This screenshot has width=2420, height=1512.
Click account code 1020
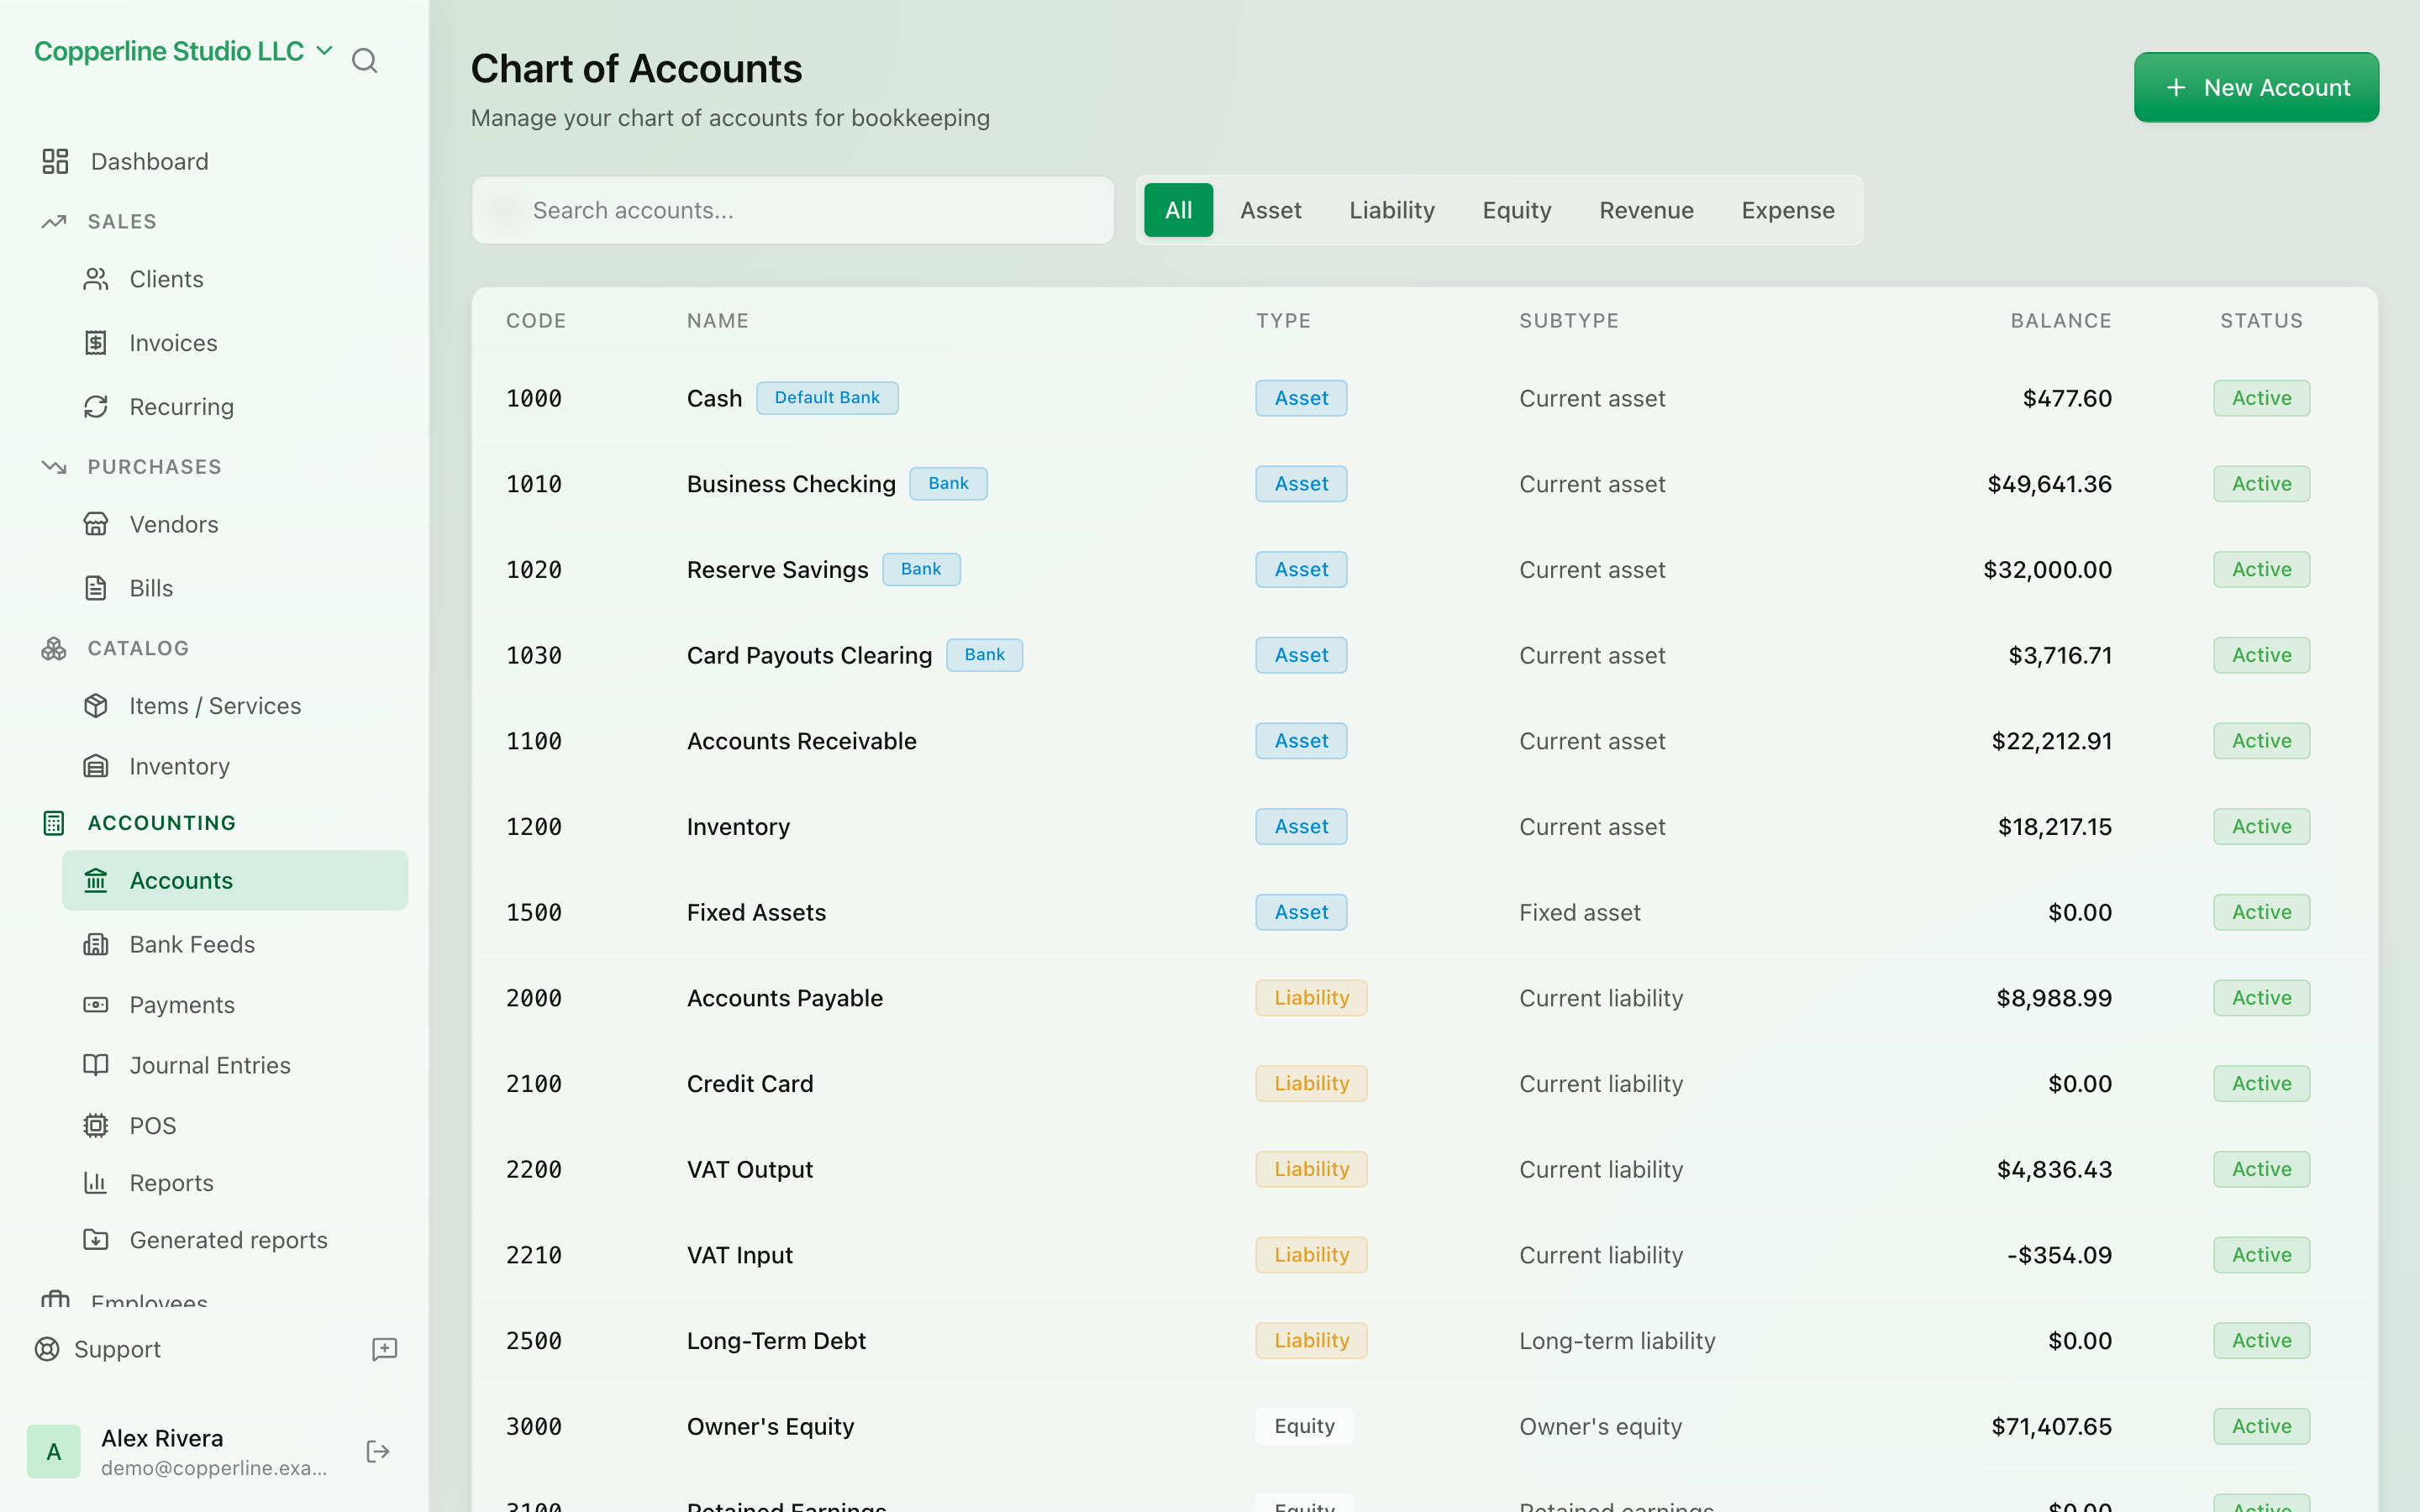[x=534, y=570]
